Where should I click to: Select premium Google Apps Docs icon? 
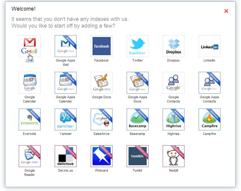point(138,83)
